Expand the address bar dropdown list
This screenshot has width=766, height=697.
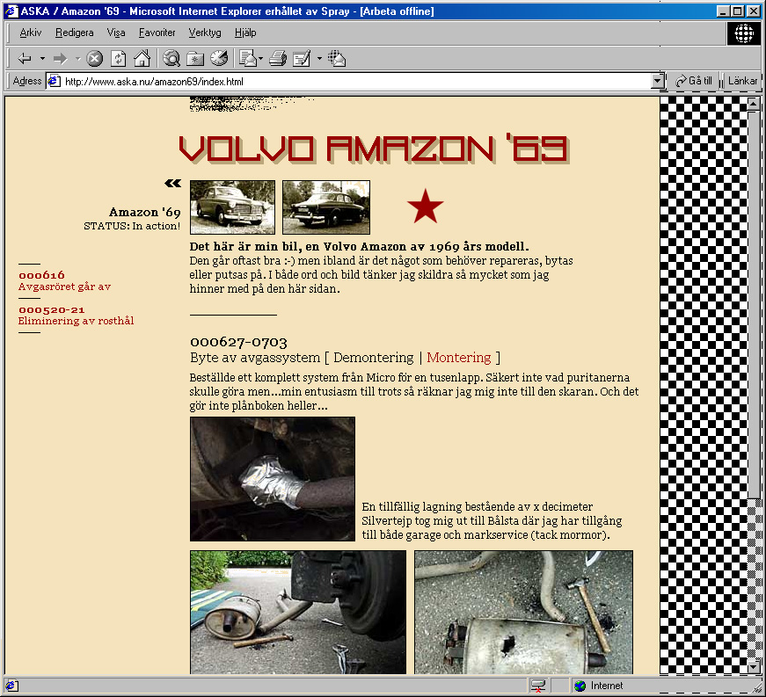(x=657, y=81)
